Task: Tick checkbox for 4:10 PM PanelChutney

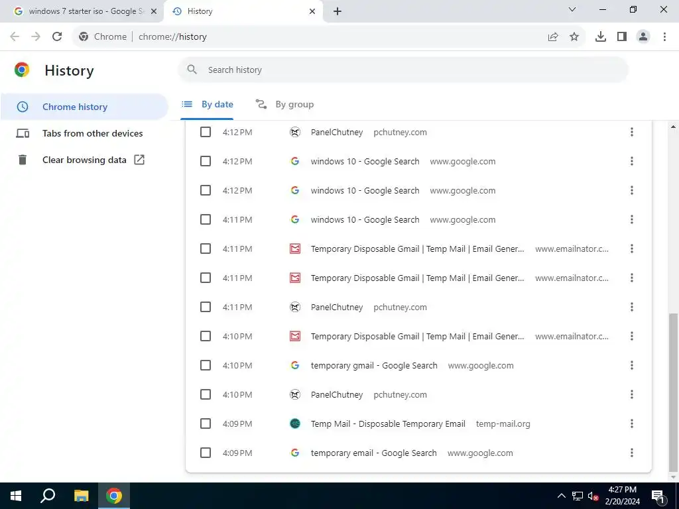Action: [x=206, y=394]
